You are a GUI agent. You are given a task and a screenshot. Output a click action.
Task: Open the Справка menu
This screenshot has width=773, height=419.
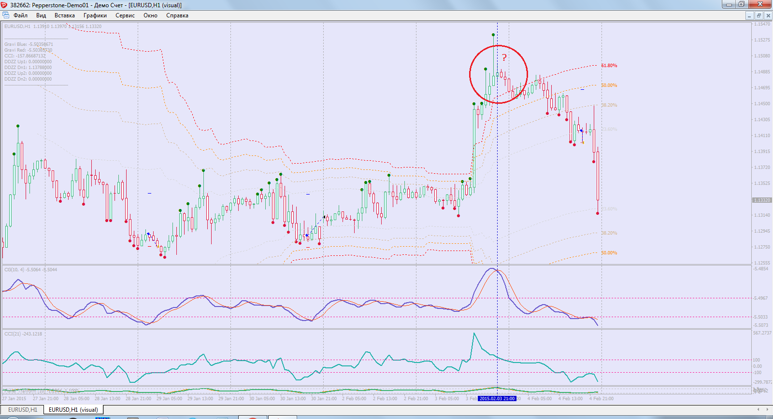(x=177, y=15)
